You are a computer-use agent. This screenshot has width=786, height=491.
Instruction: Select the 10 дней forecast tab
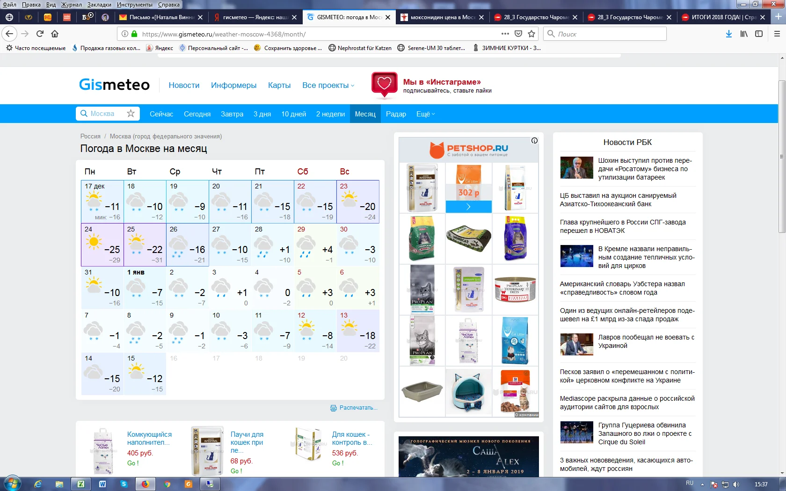coord(293,114)
